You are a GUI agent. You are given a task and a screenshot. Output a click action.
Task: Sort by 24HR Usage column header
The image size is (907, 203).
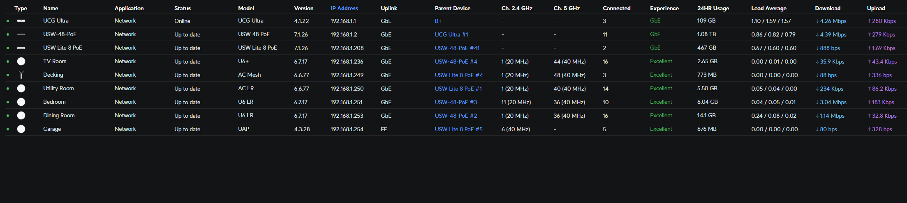point(713,8)
